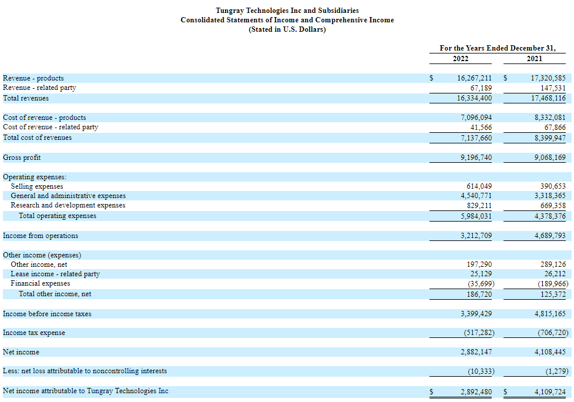Click the R&D expenses value 829,211
This screenshot has height=402, width=574.
pos(479,206)
